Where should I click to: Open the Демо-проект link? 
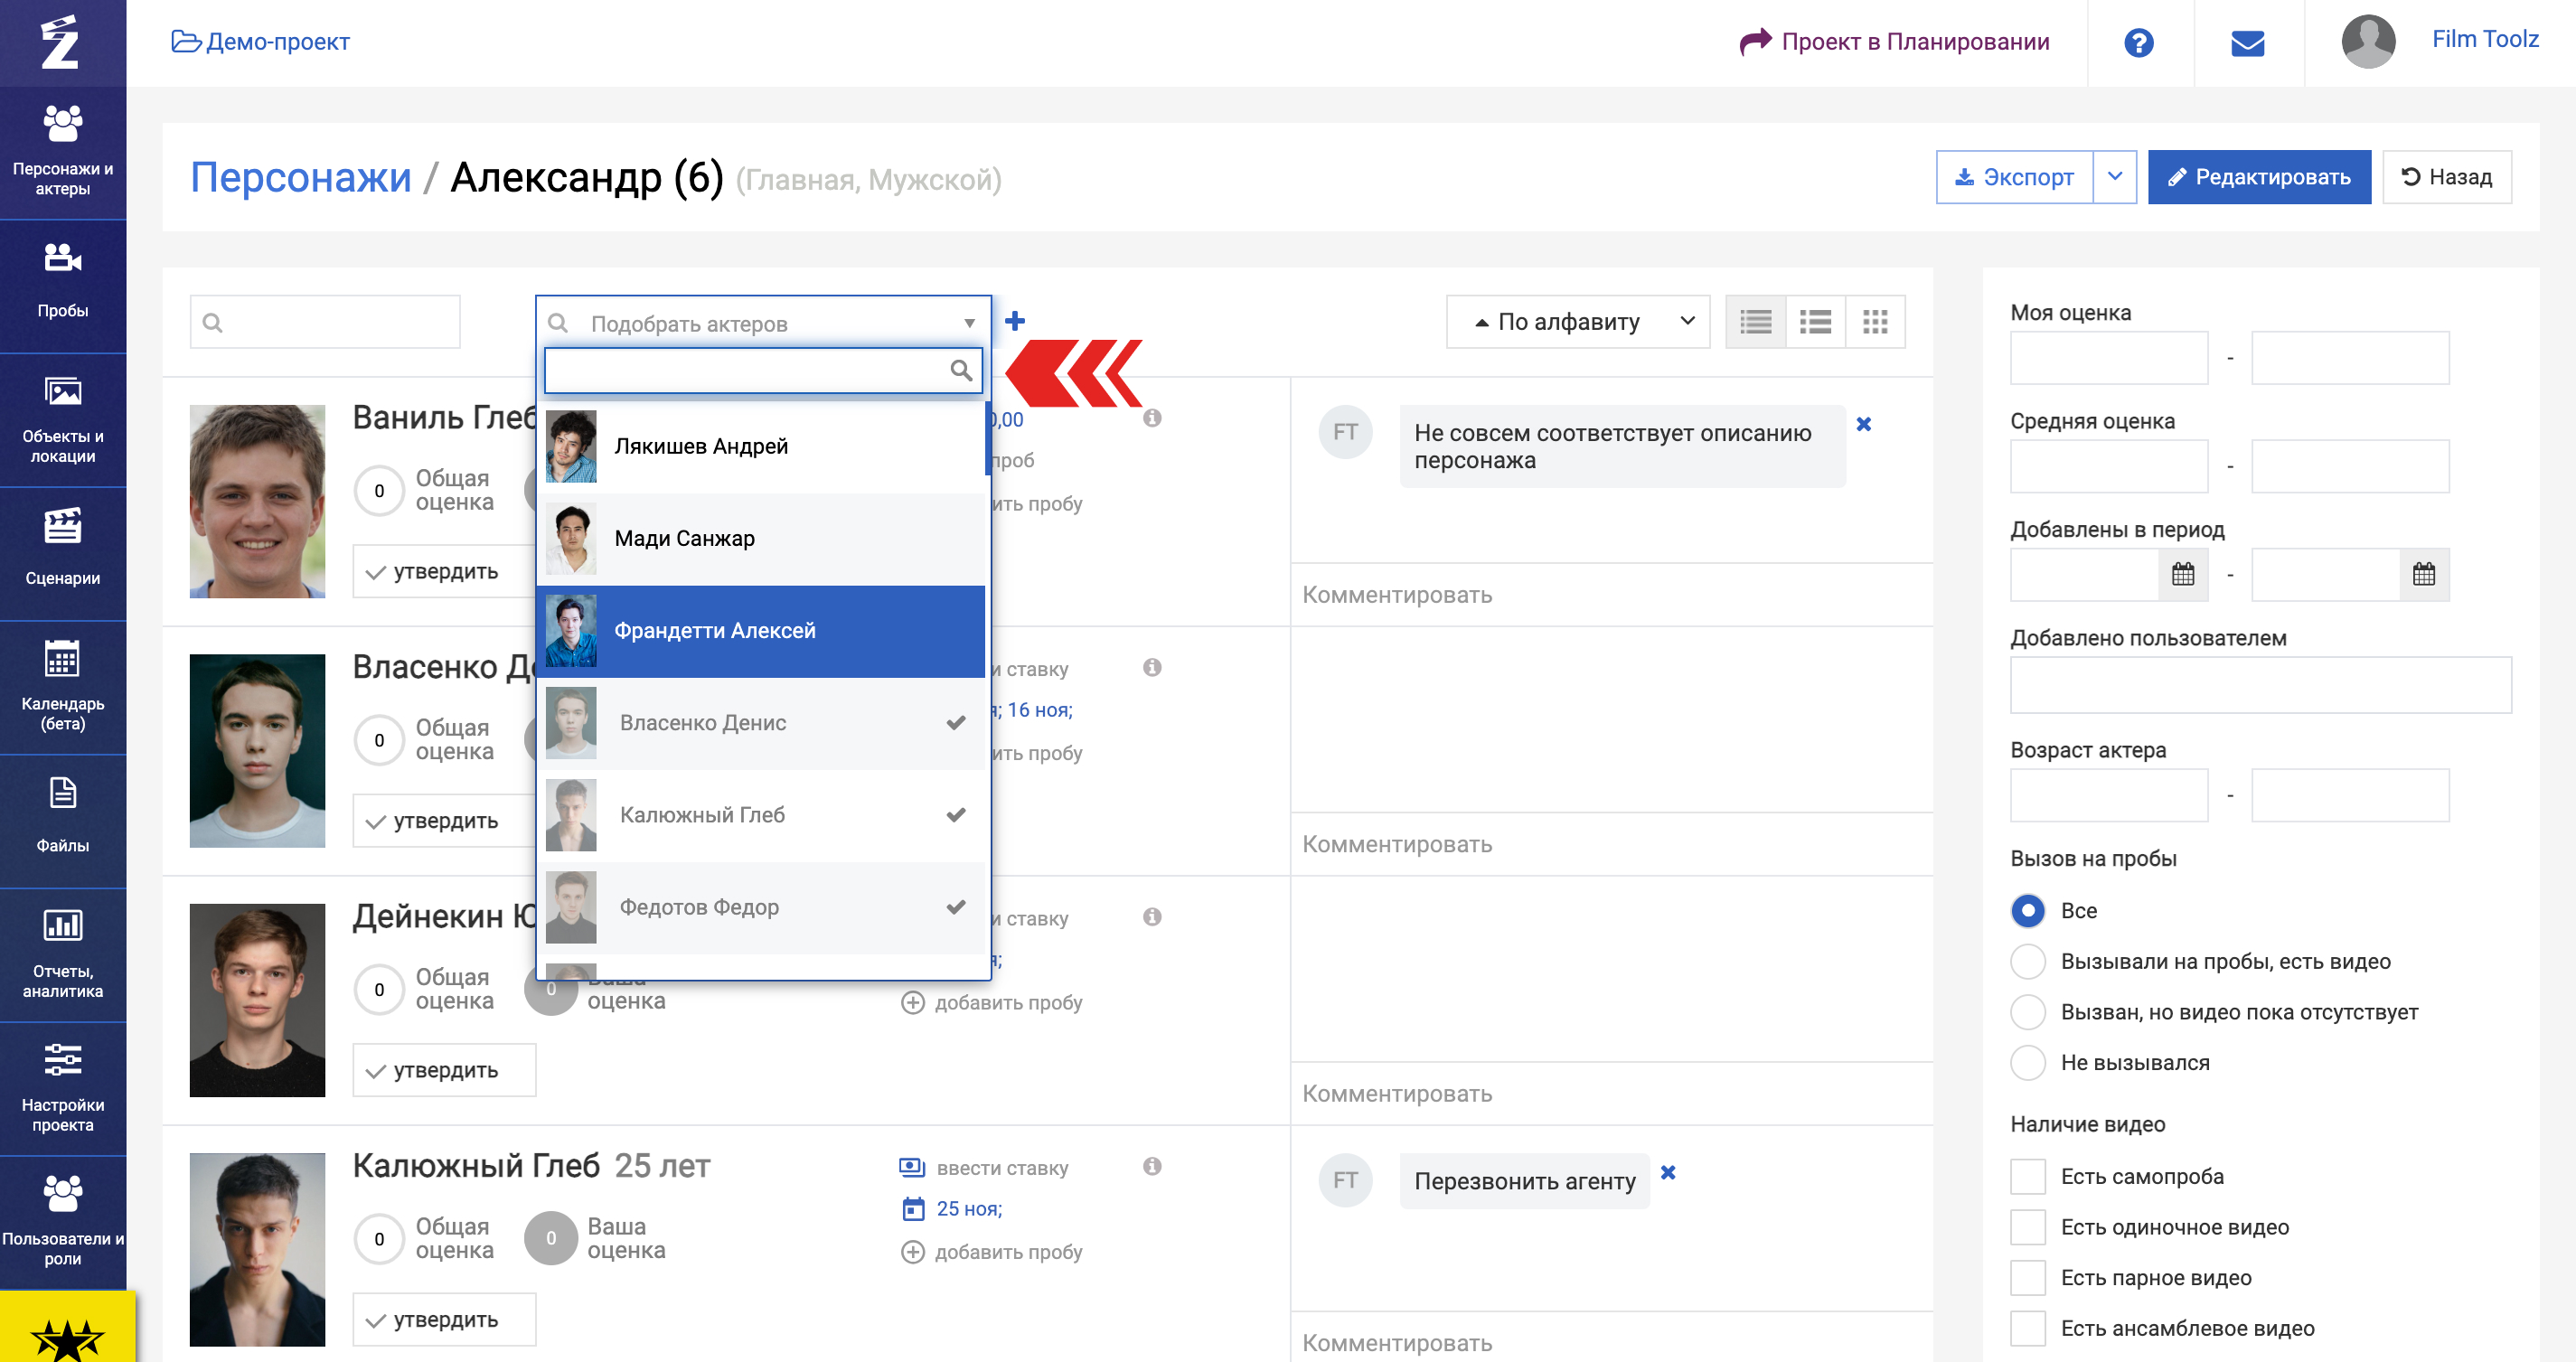(x=261, y=42)
